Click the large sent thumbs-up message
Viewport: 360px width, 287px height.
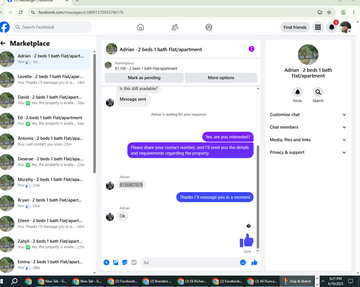247,240
